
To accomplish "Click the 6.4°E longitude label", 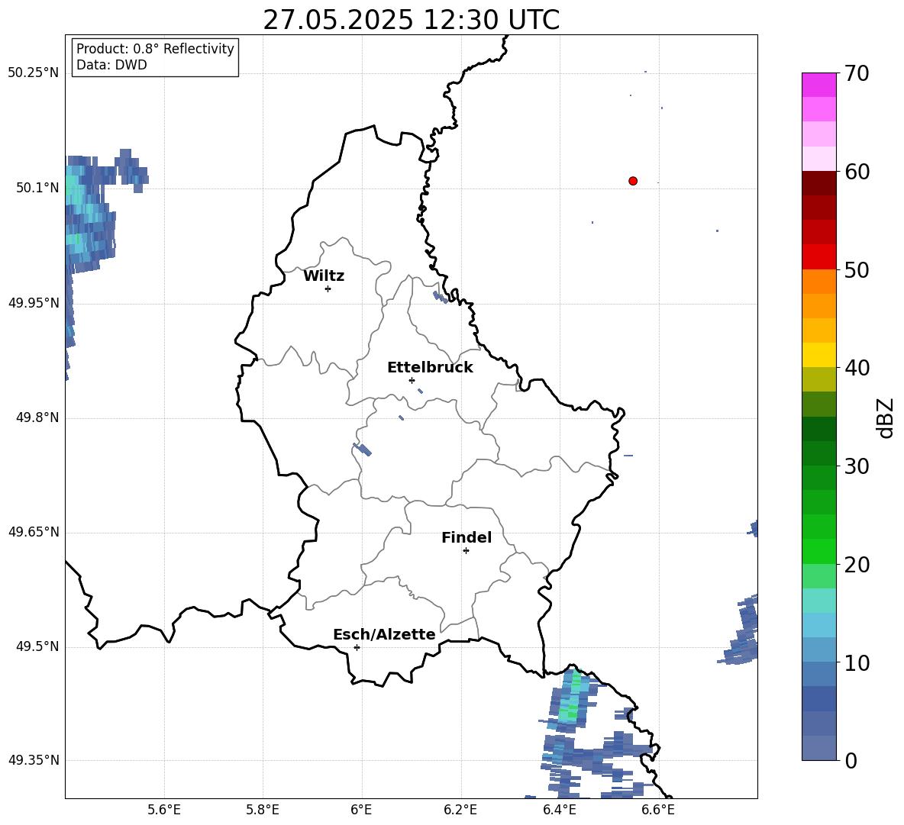I will (559, 810).
